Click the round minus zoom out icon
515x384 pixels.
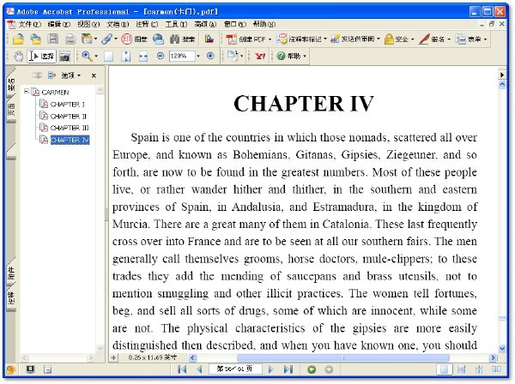click(161, 56)
